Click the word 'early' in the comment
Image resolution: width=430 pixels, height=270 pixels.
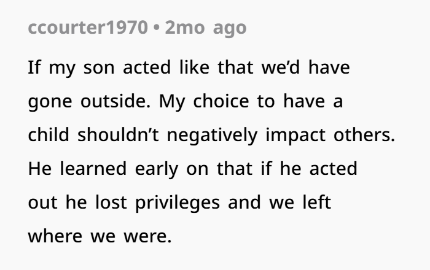tap(157, 169)
